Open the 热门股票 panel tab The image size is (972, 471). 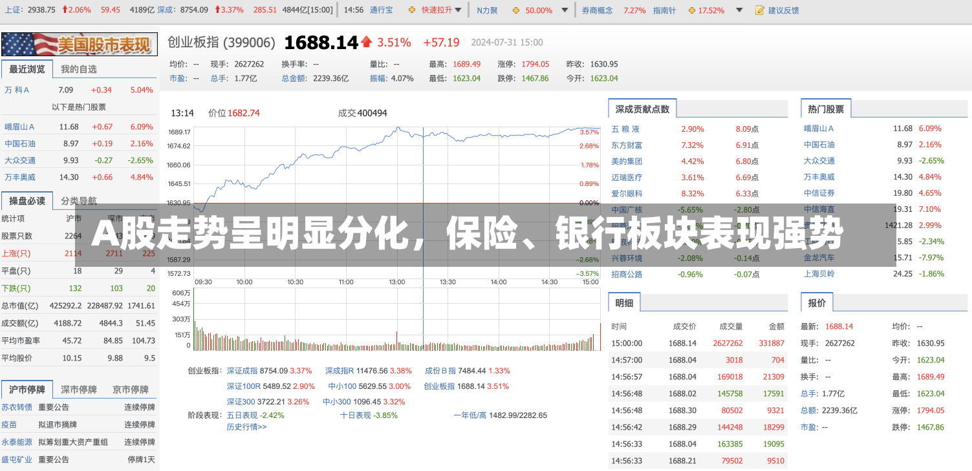pos(826,109)
